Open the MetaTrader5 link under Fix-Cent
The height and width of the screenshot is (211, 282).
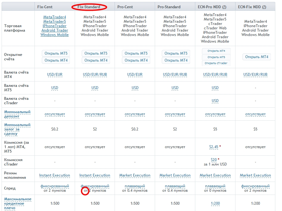54,21
